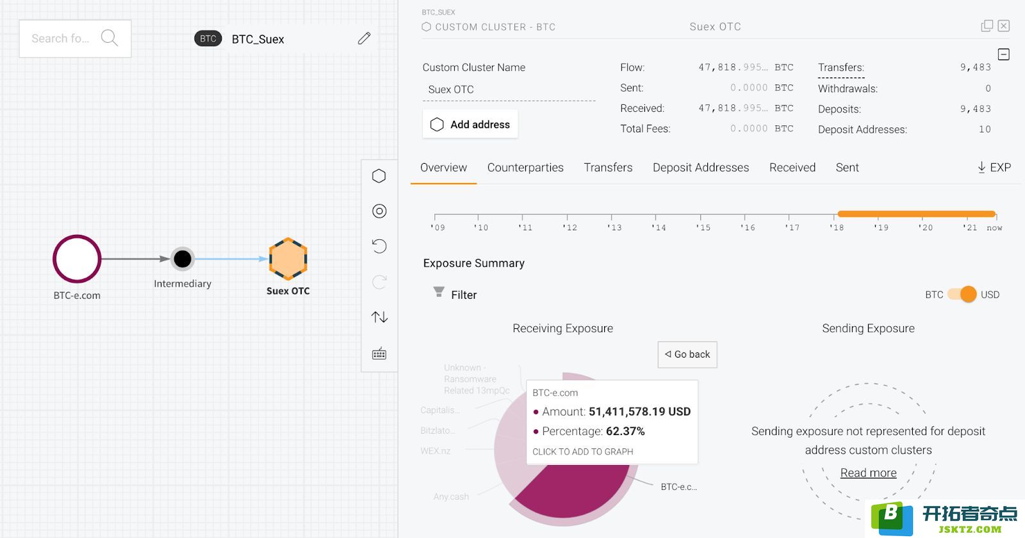Open keyboard shortcuts icon
1025x538 pixels.
click(379, 354)
